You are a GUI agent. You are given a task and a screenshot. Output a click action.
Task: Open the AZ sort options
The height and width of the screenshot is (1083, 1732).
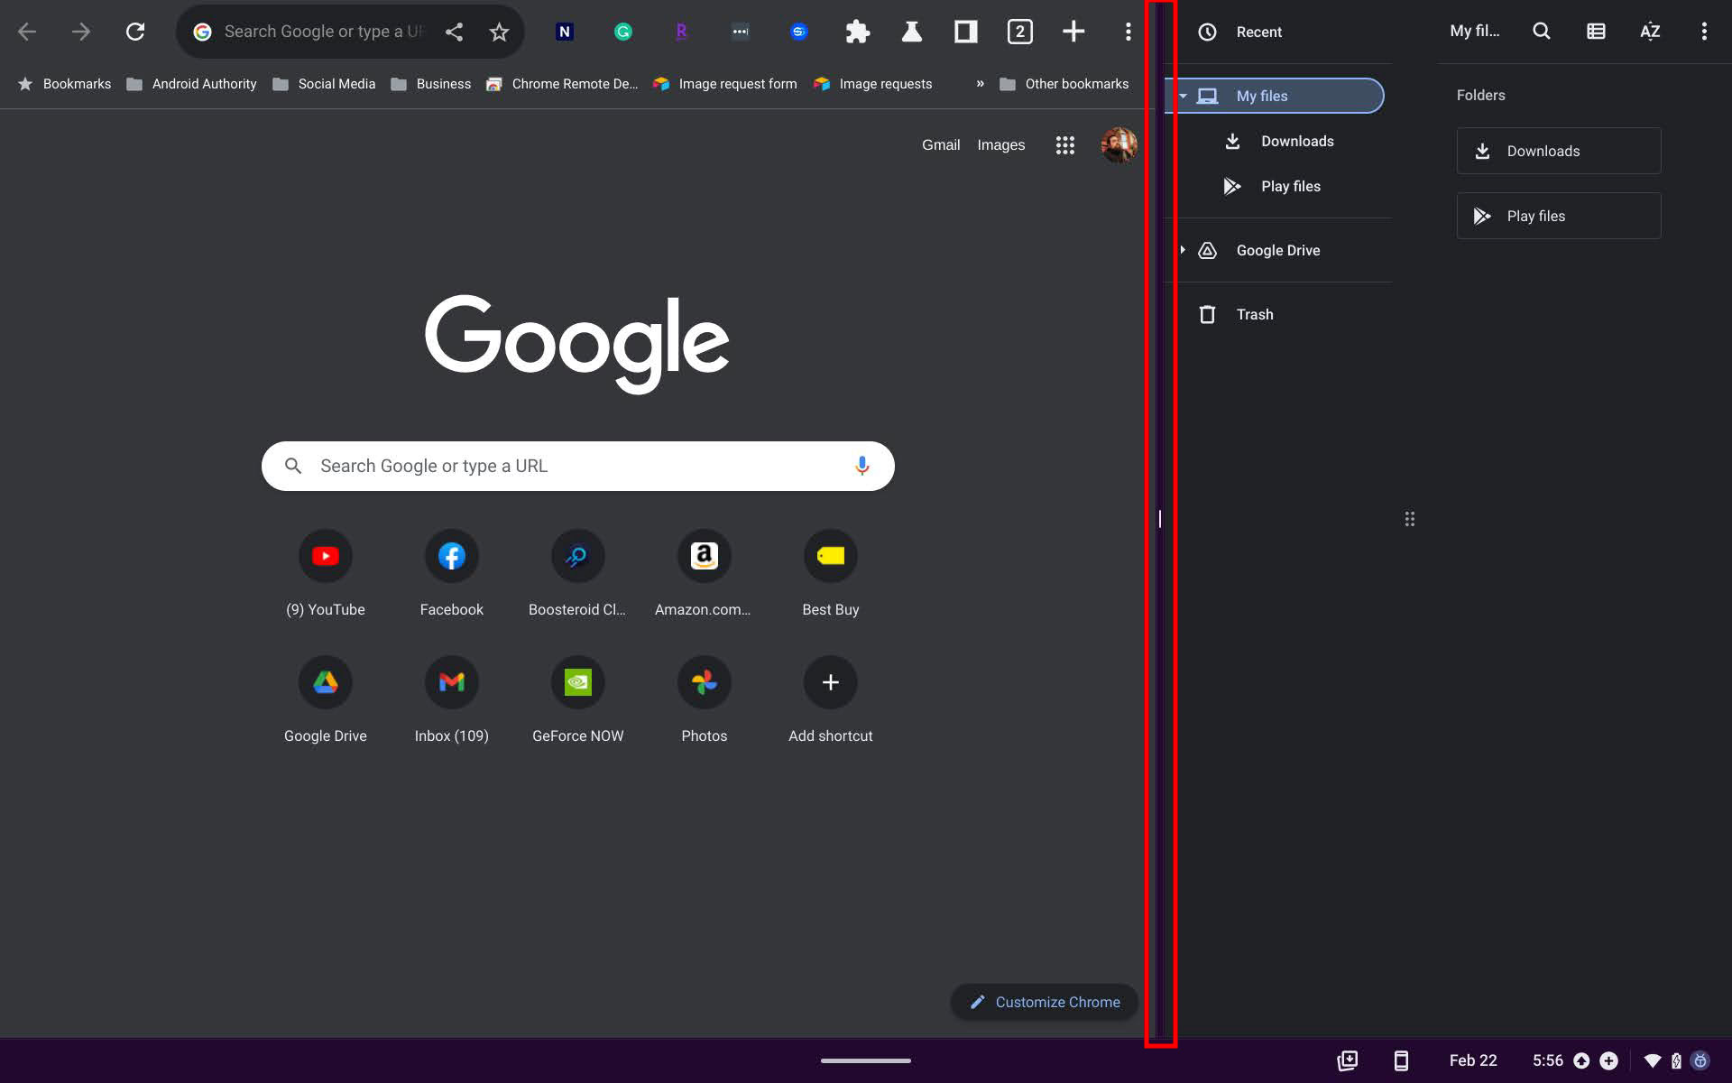tap(1649, 32)
